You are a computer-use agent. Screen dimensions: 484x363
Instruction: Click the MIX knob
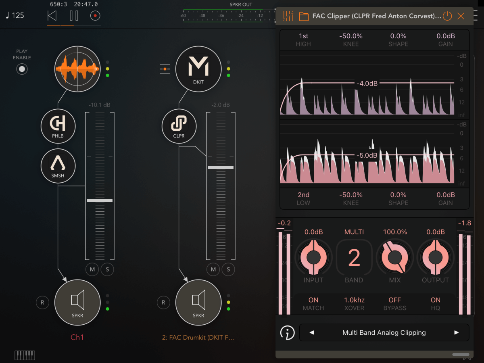394,257
